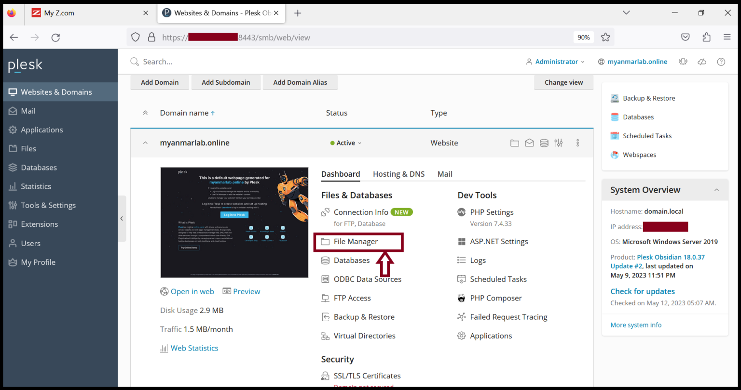Viewport: 741px width, 390px height.
Task: Click the site security shield icon
Action: click(x=136, y=37)
